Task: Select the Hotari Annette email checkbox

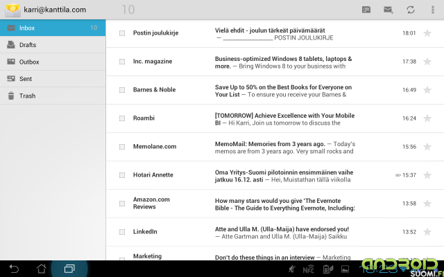Action: tap(122, 175)
